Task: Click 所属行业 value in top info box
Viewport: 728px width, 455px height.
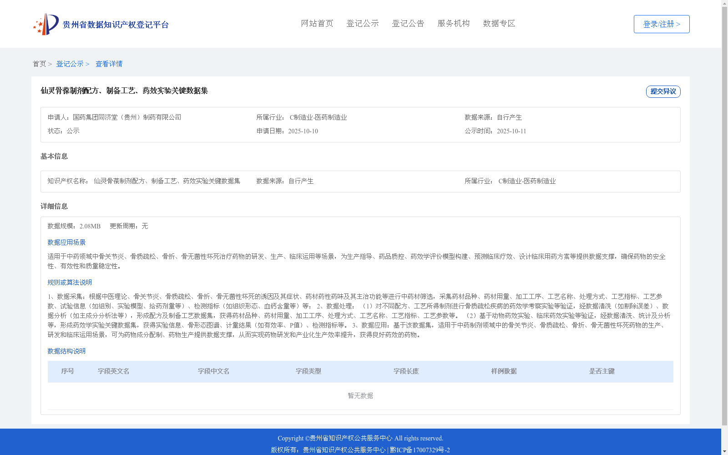Action: click(318, 117)
